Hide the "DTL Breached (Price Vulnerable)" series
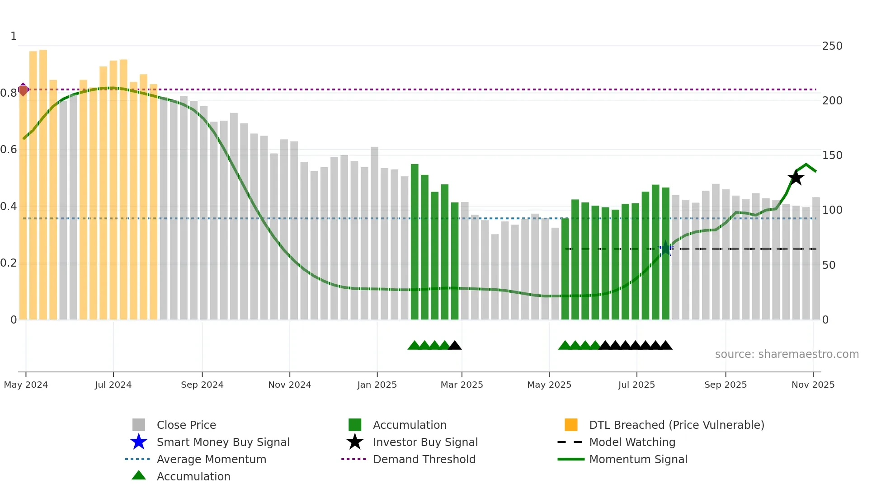Image resolution: width=886 pixels, height=498 pixels. (676, 425)
